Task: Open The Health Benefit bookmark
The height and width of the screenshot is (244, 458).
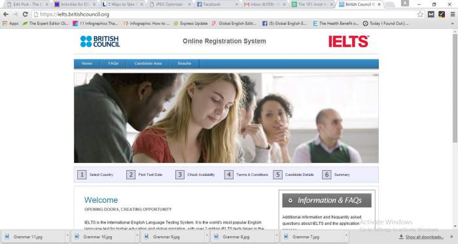Action: coord(335,24)
